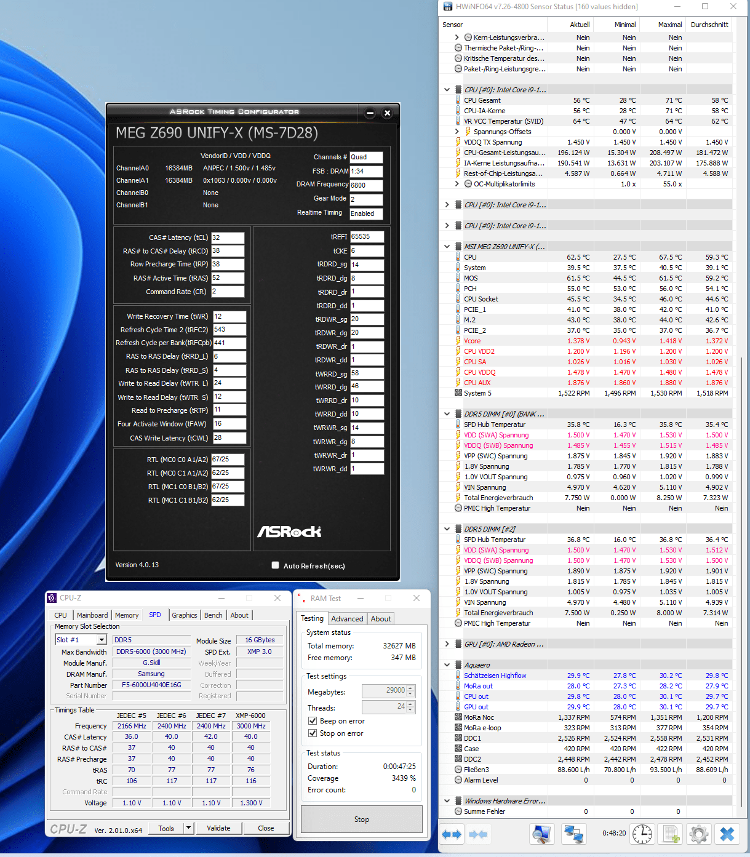
Task: Minimize the ASRock Timing Configurator window
Action: [370, 113]
